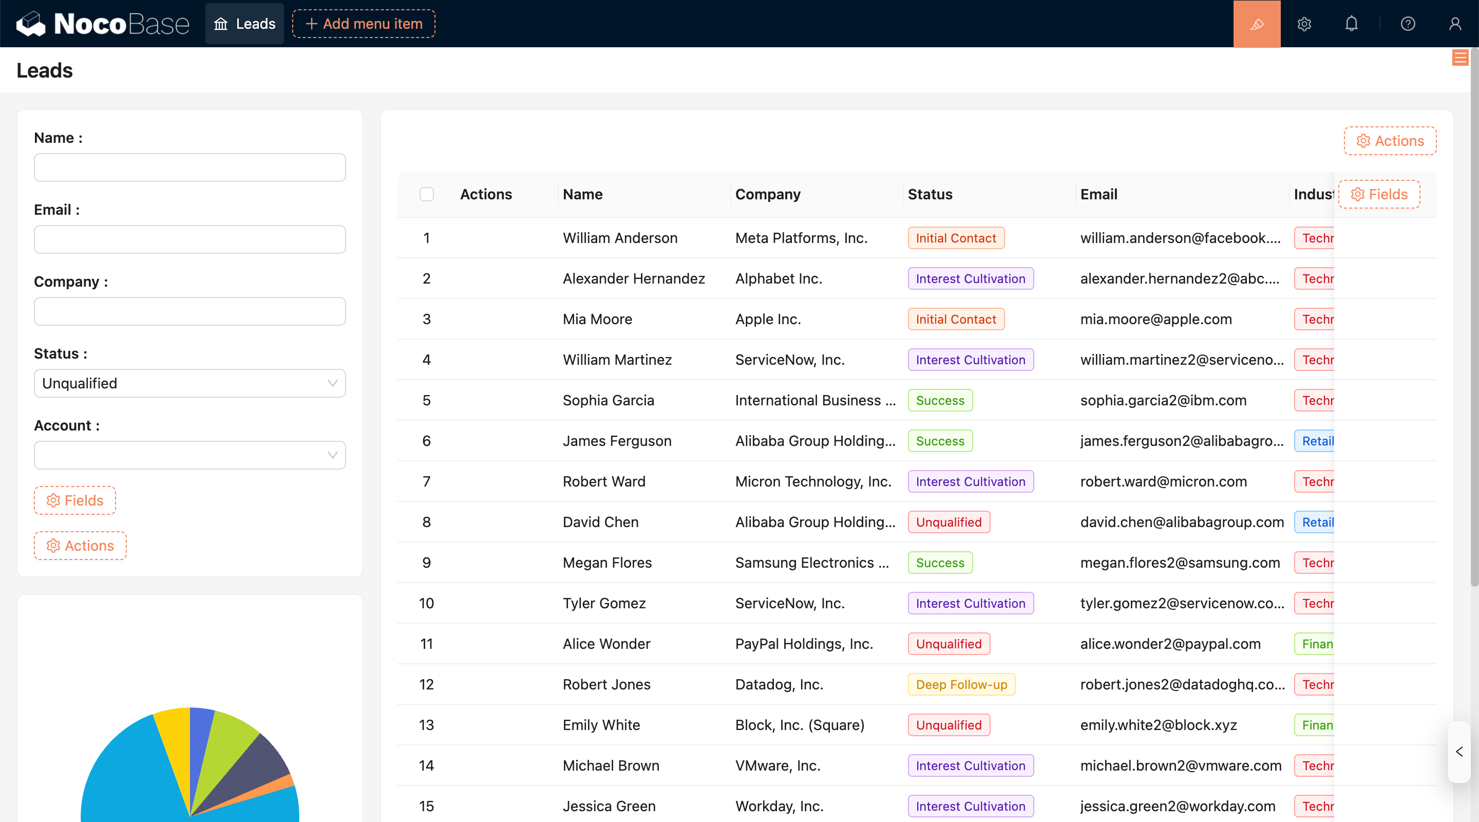Toggle the select-all checkbox in table header
Image resolution: width=1479 pixels, height=822 pixels.
pyautogui.click(x=427, y=194)
